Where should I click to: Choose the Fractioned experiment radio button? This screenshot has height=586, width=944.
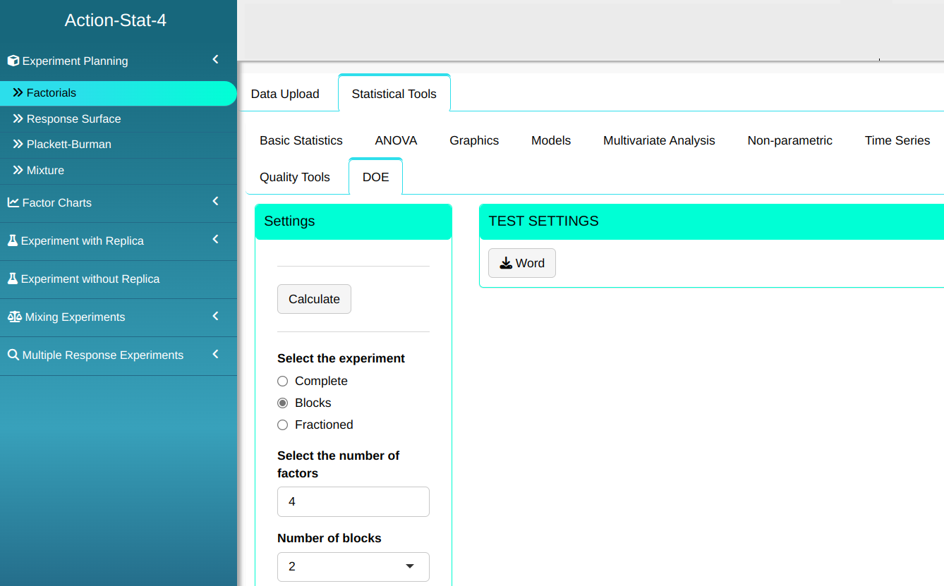coord(283,425)
